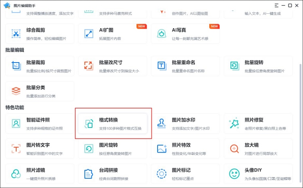Click text 对图片进行局部放大
This screenshot has height=188, width=303.
click(x=261, y=154)
